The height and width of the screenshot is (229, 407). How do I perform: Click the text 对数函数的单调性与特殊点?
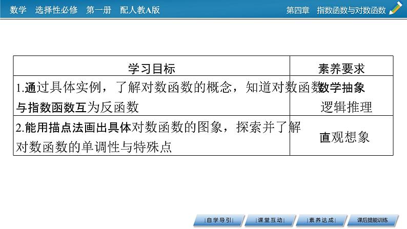[93, 147]
